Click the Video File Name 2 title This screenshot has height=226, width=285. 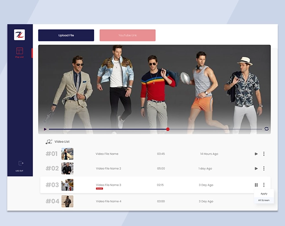pyautogui.click(x=108, y=168)
